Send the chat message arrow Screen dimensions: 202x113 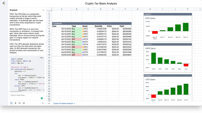pos(43,103)
